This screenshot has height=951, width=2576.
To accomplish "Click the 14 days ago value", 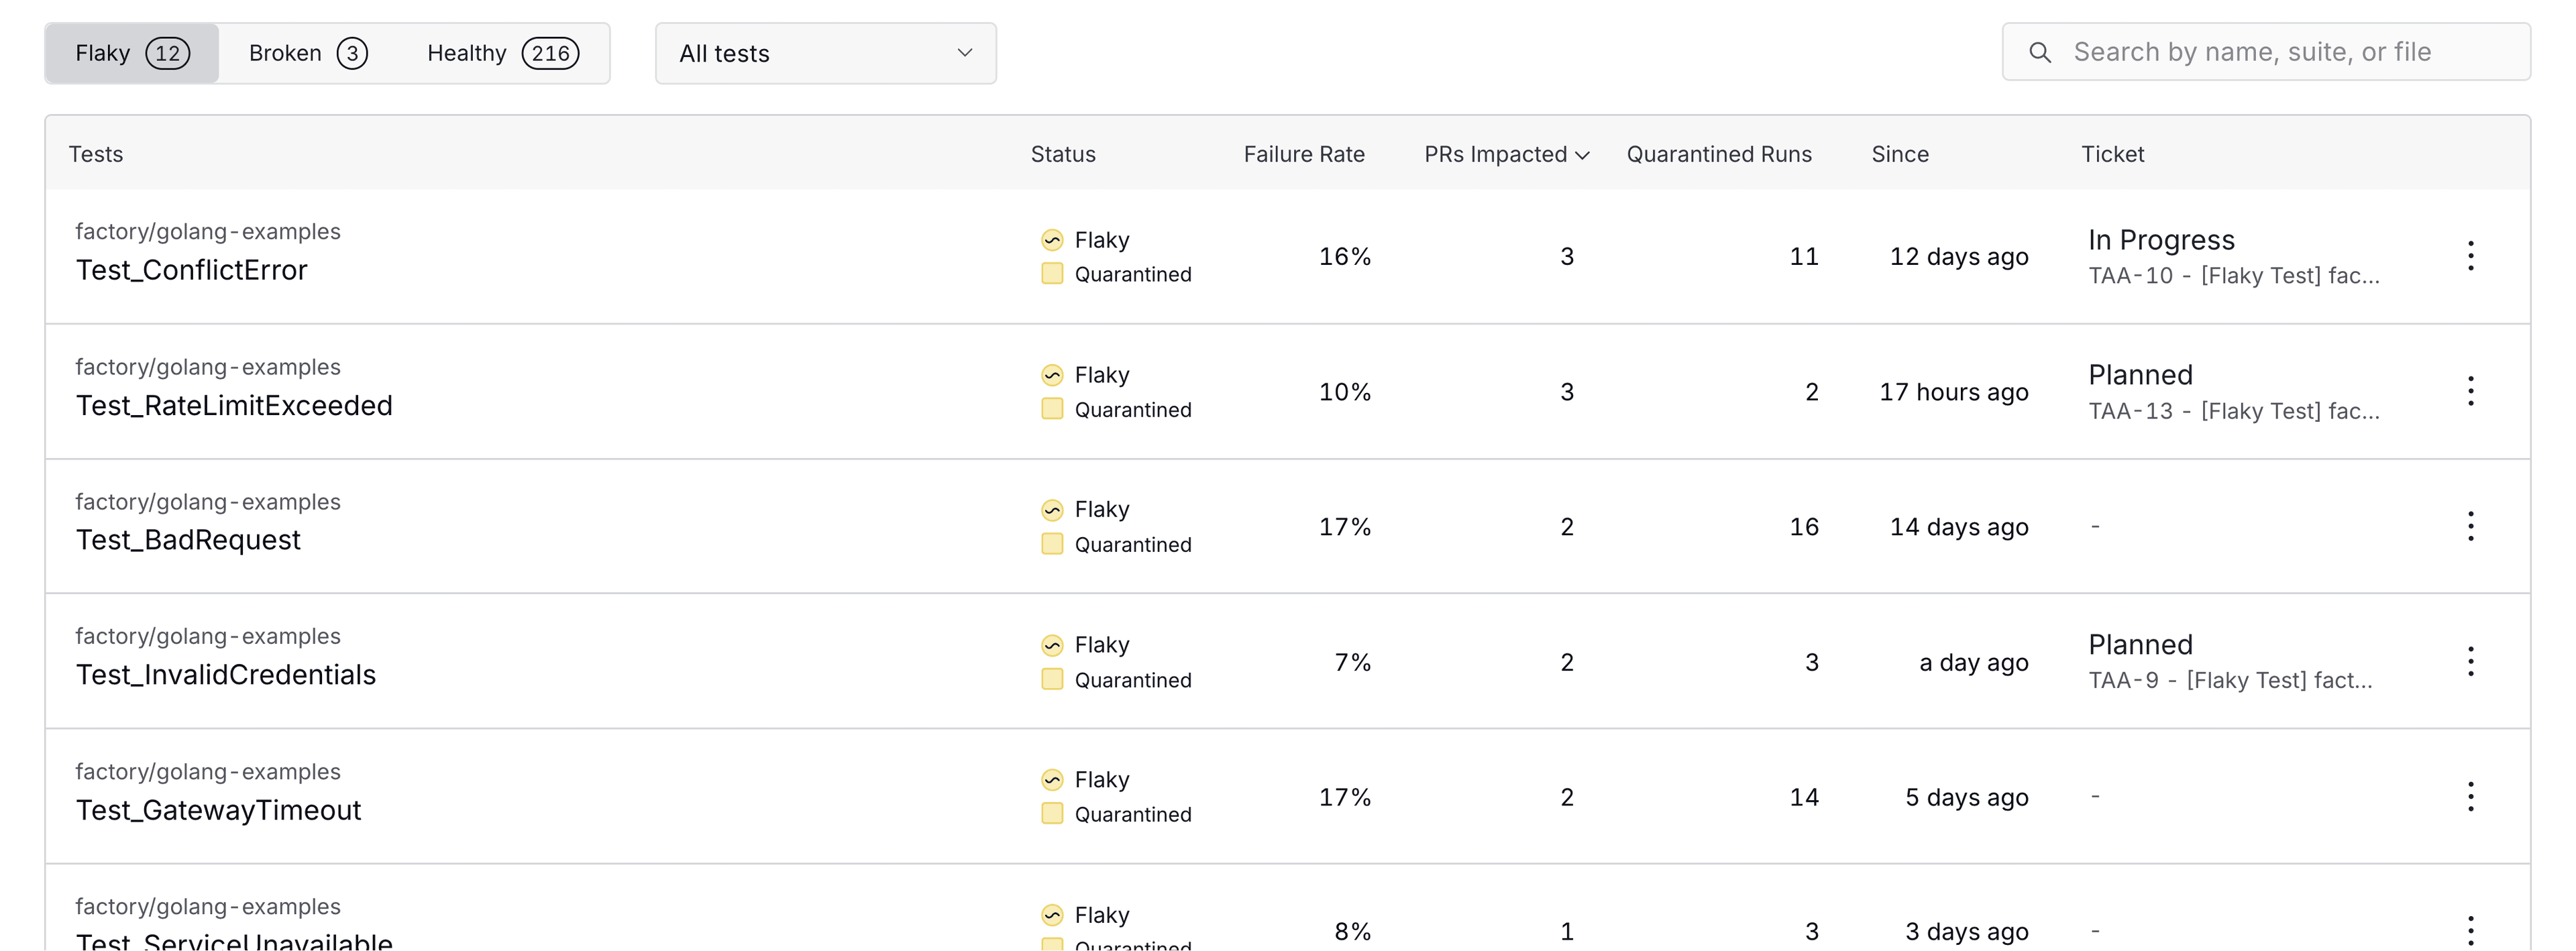I will (1959, 527).
